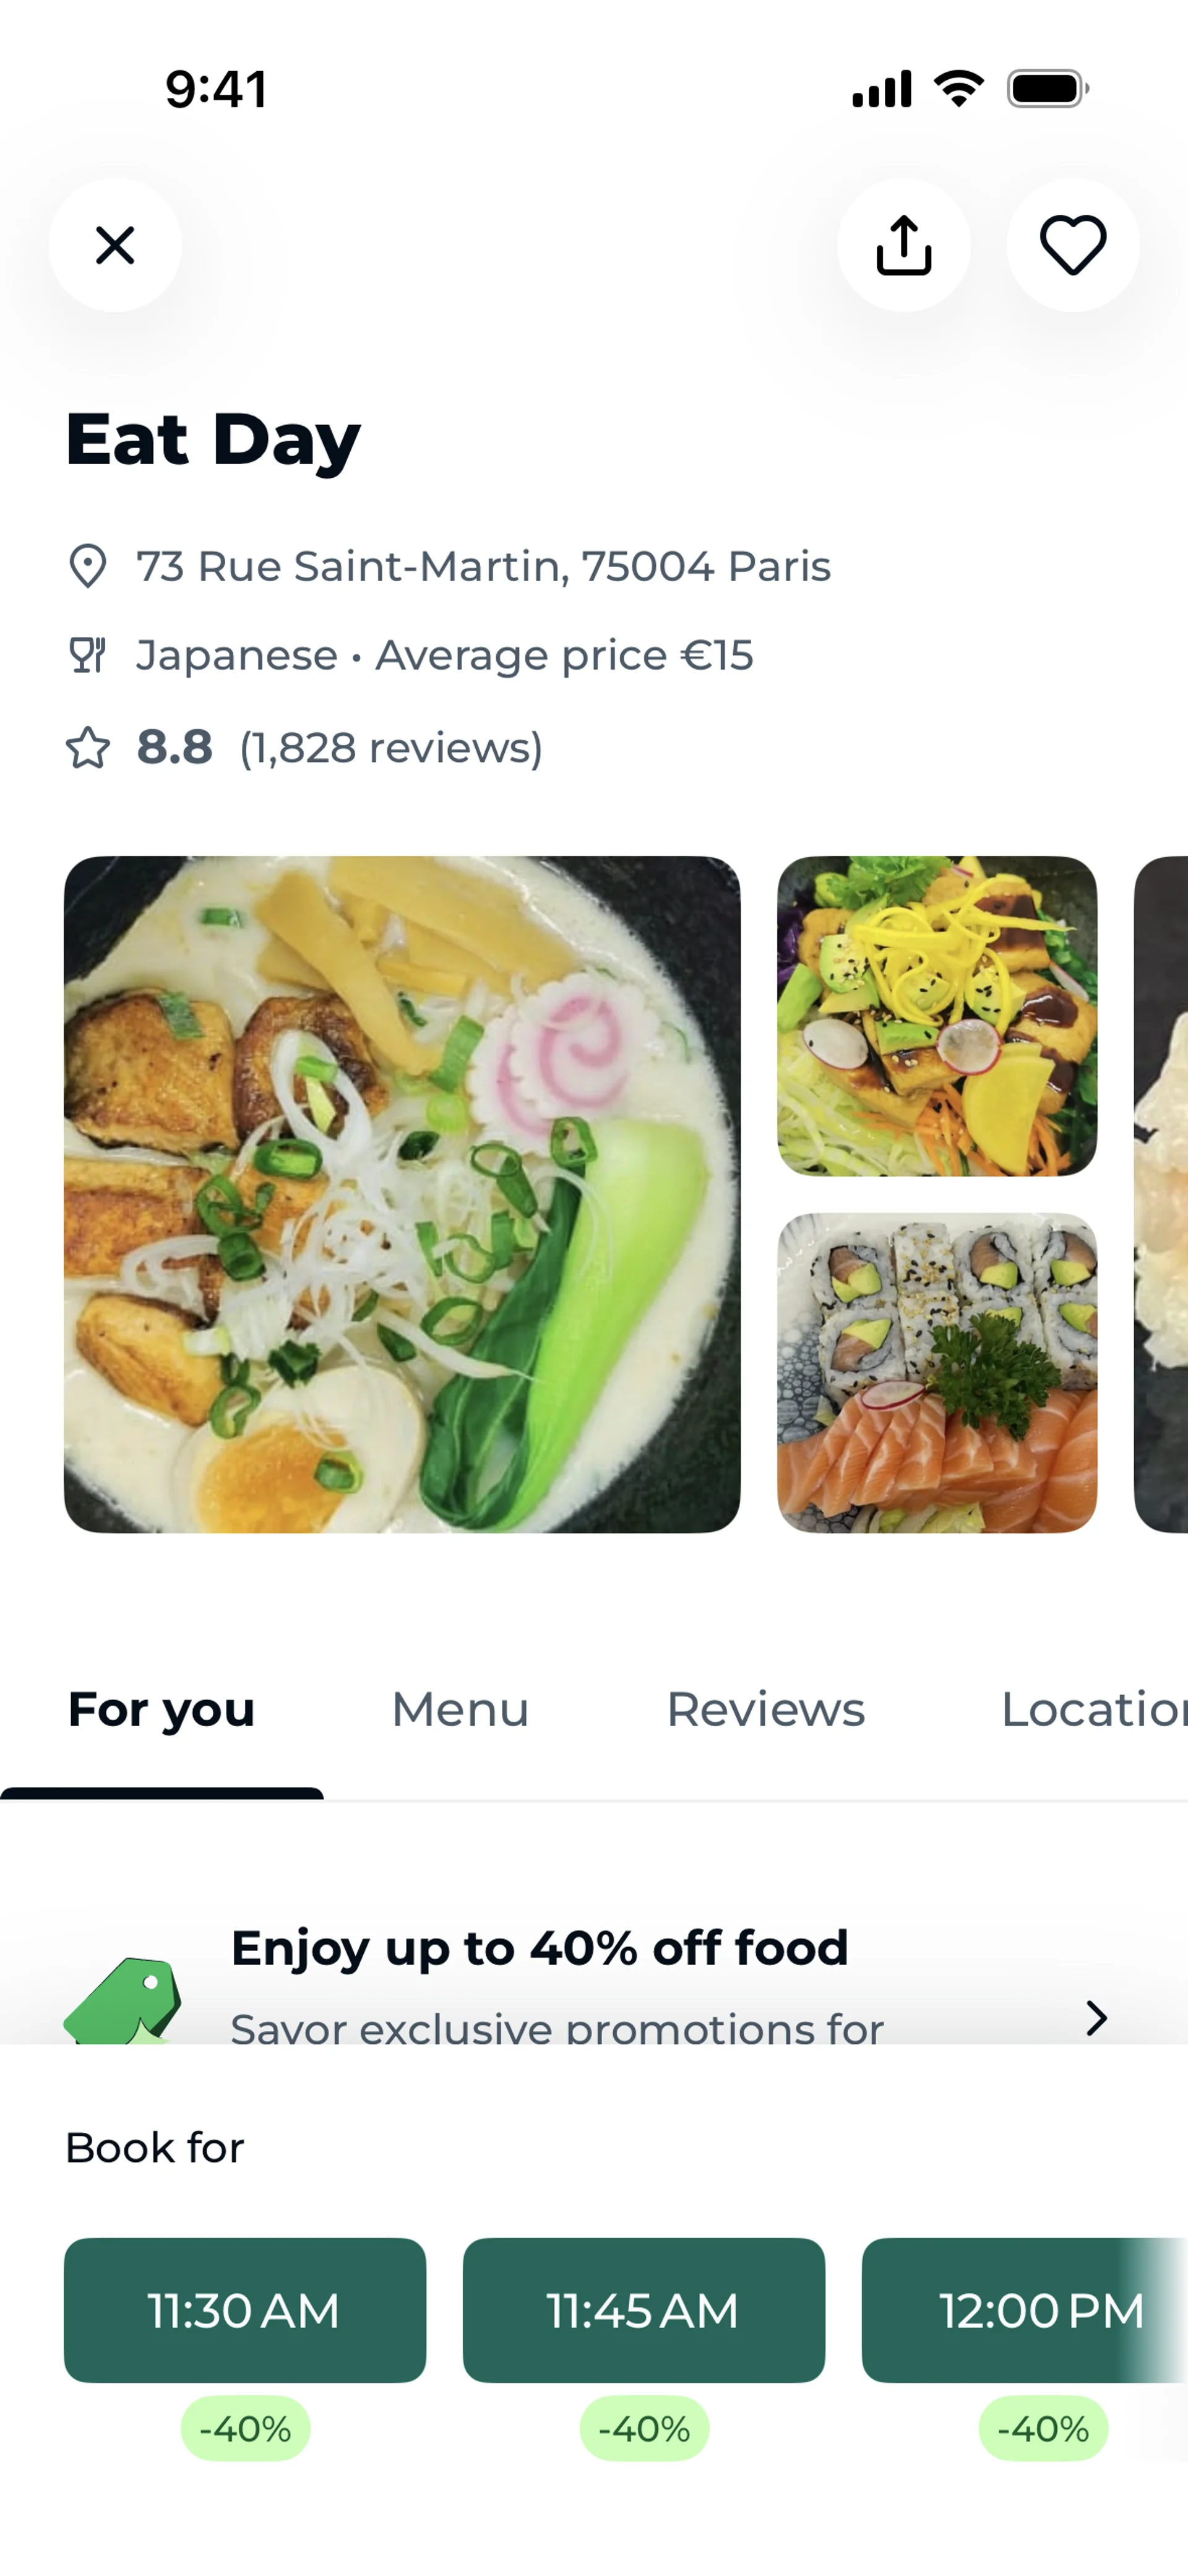Open the 1,828 reviews link
Image resolution: width=1188 pixels, height=2576 pixels.
(x=391, y=748)
